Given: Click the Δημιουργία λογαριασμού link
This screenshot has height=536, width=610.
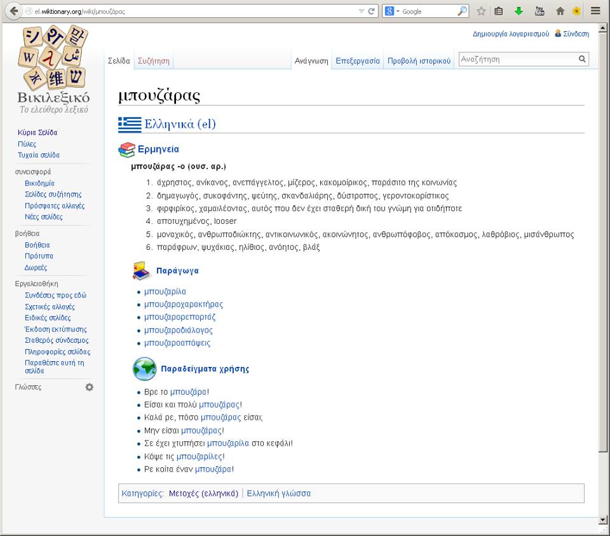Looking at the screenshot, I should coord(511,34).
